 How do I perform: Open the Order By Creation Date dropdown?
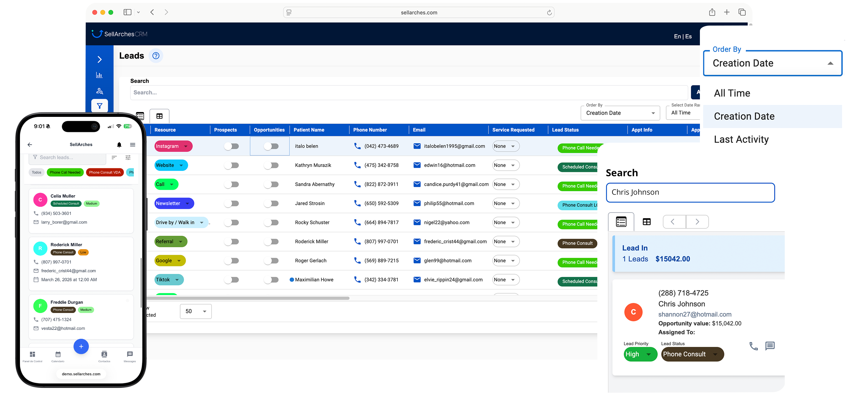[620, 113]
